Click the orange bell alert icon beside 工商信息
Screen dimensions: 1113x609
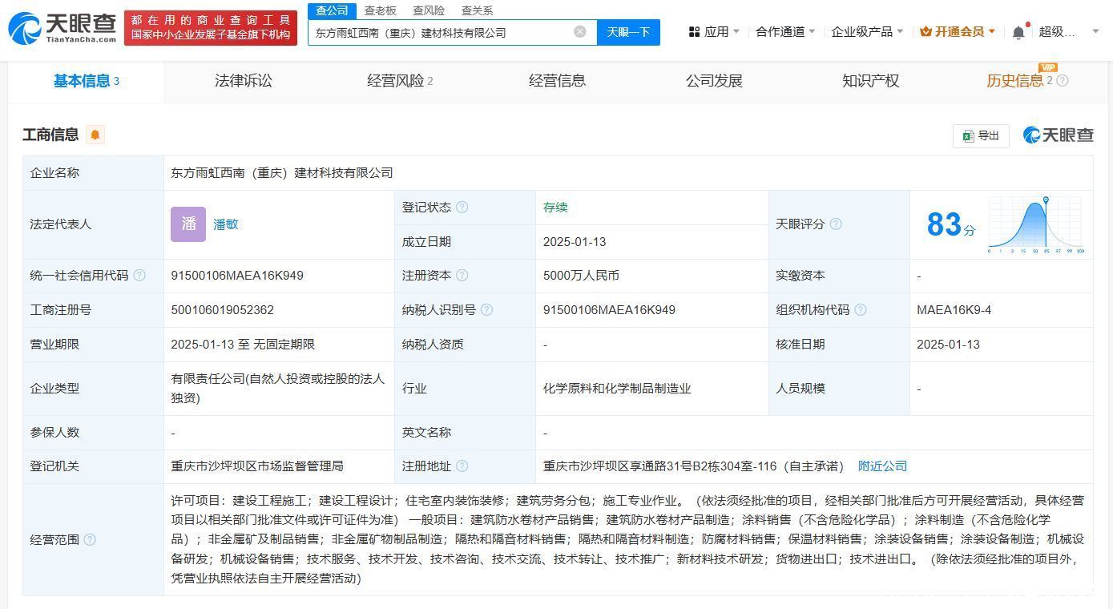pos(95,135)
